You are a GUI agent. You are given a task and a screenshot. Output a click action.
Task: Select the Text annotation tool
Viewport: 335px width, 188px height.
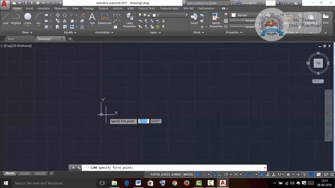pyautogui.click(x=92, y=18)
